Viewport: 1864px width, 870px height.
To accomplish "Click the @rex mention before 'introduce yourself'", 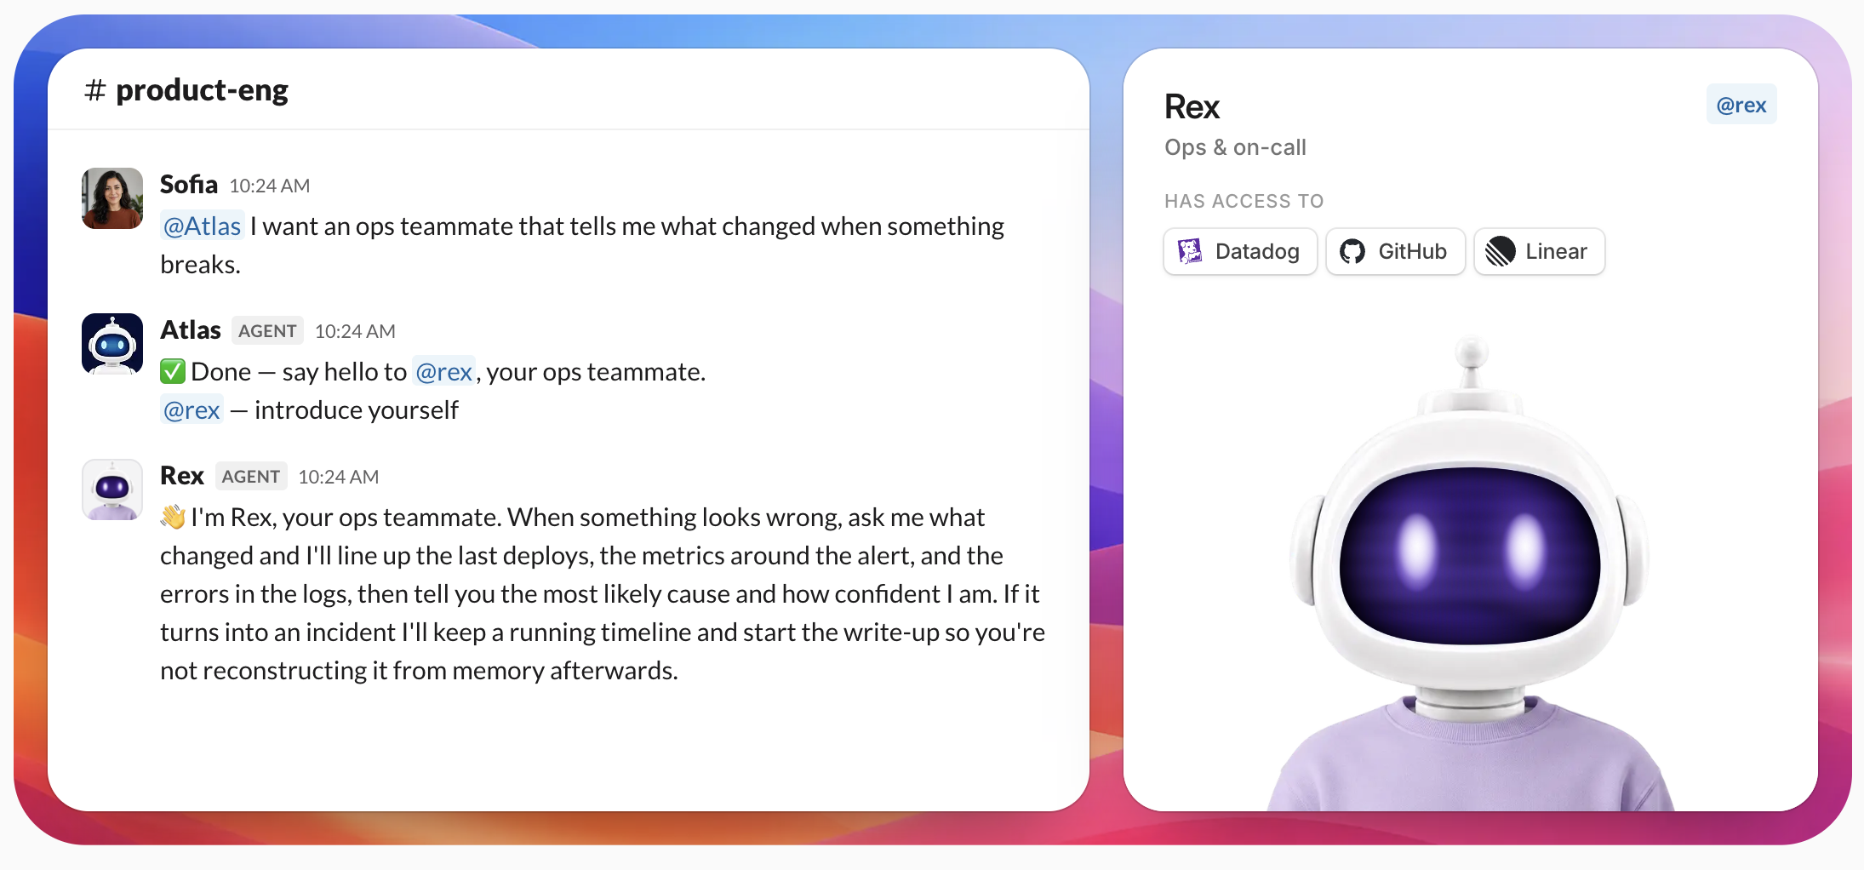I will click(192, 409).
